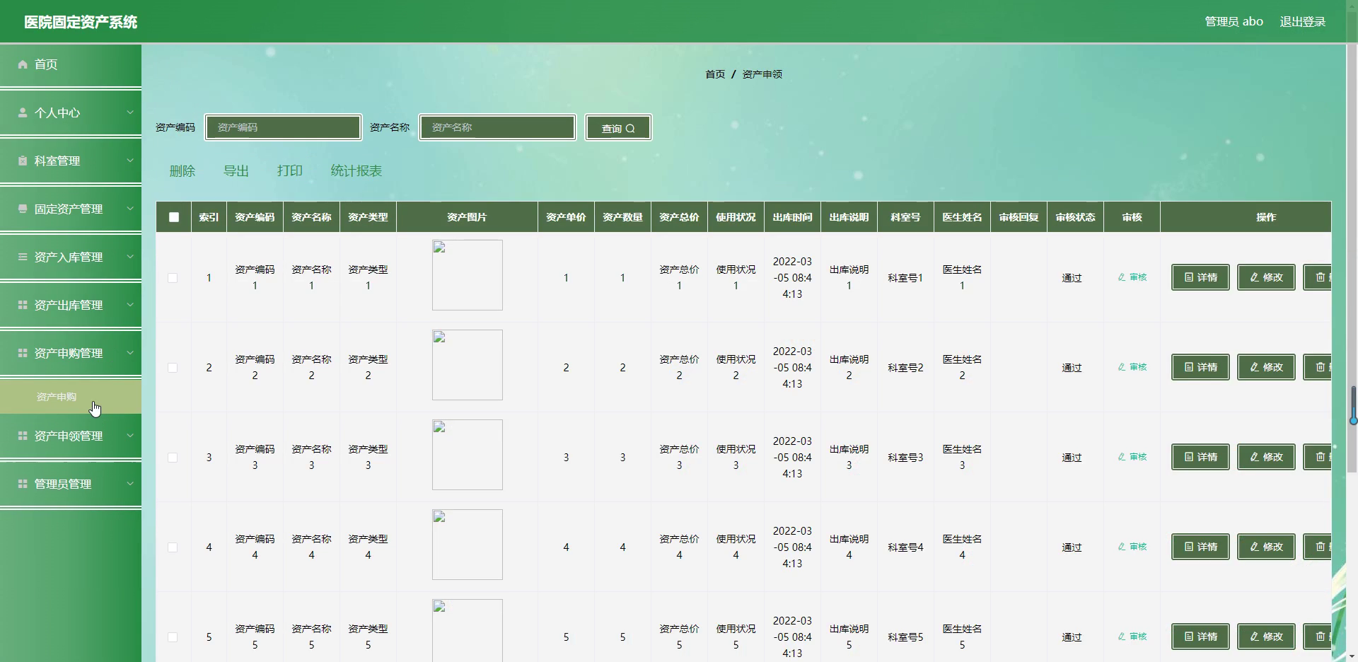
Task: Check the checkbox for row 1
Action: 173,278
